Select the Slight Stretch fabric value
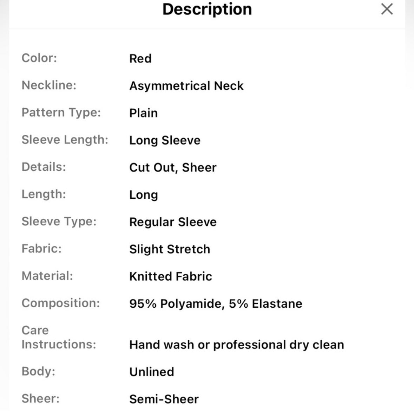This screenshot has width=414, height=416. [x=170, y=249]
